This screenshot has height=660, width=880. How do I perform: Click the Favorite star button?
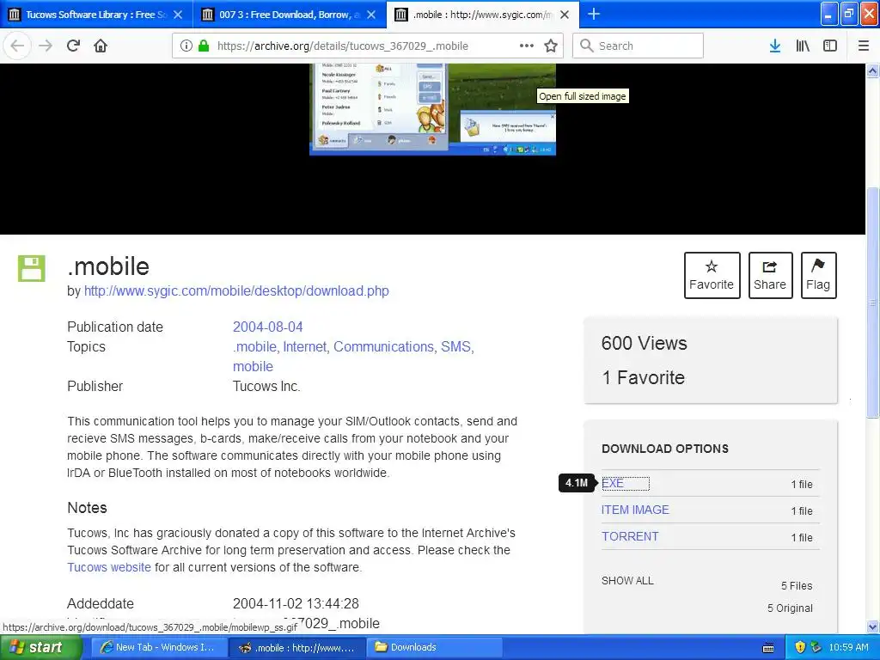[712, 275]
